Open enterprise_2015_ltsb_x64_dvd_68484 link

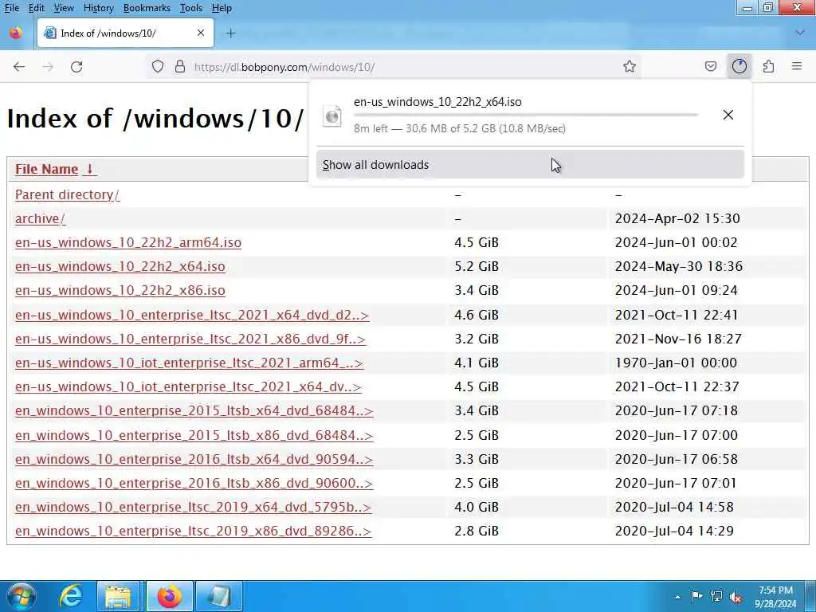[x=194, y=410]
